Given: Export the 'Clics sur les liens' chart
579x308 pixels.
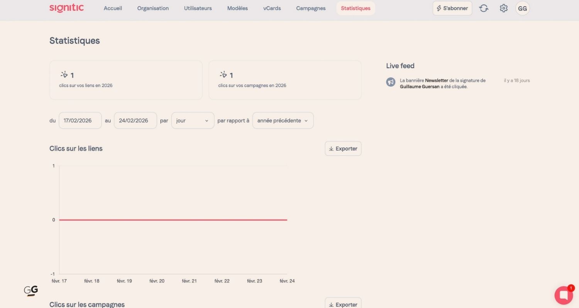Looking at the screenshot, I should pyautogui.click(x=343, y=149).
